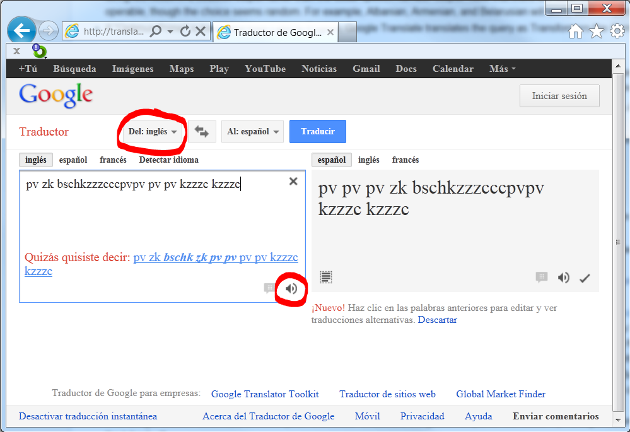Open the 'Al: español' target language dropdown

click(x=253, y=131)
